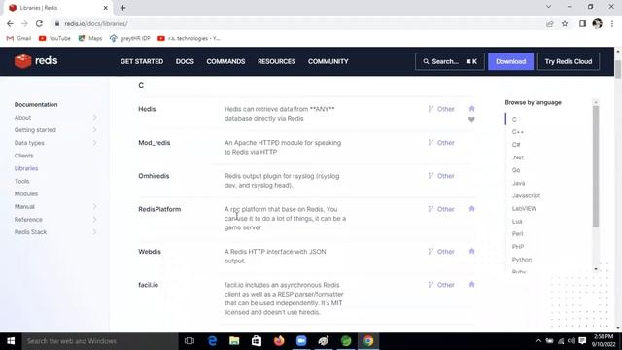
Task: Expand the Manual sidebar section
Action: tap(95, 206)
